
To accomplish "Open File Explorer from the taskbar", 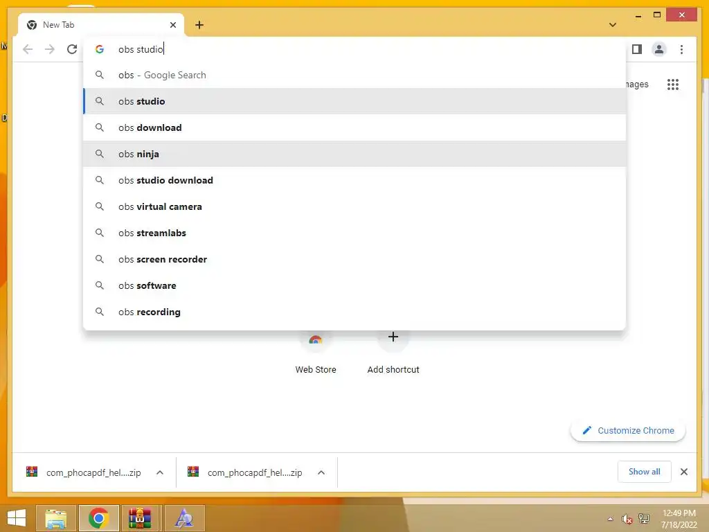I will tap(56, 518).
